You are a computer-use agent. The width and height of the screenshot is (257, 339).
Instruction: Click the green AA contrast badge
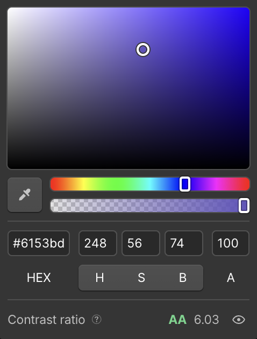[177, 320]
